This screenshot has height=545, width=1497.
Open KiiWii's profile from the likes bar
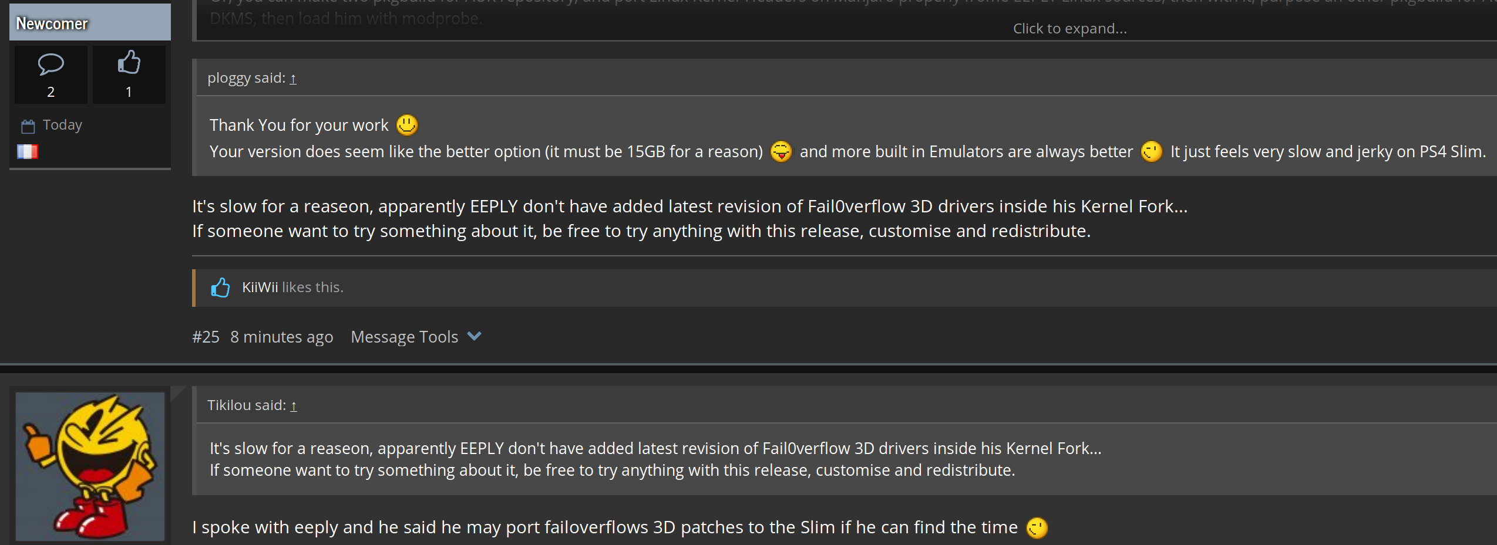[x=260, y=287]
